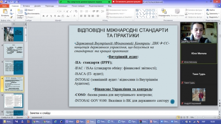Expand the Shape fill (Заливка фигуры) dropdown
Image resolution: width=221 pixels, height=124 pixels.
[x=194, y=10]
